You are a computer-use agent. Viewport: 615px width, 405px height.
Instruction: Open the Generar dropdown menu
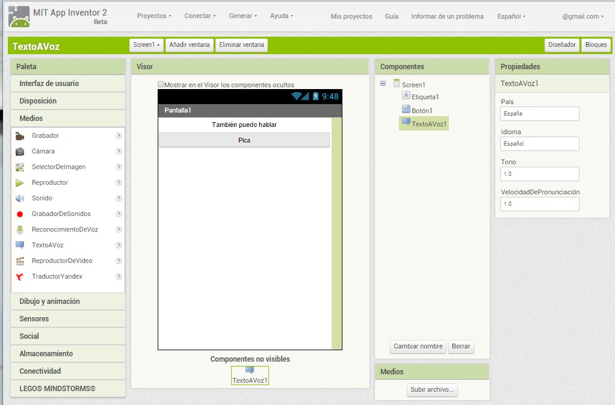click(243, 16)
